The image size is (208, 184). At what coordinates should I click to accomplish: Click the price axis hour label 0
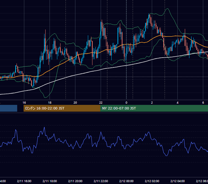tap(126, 103)
